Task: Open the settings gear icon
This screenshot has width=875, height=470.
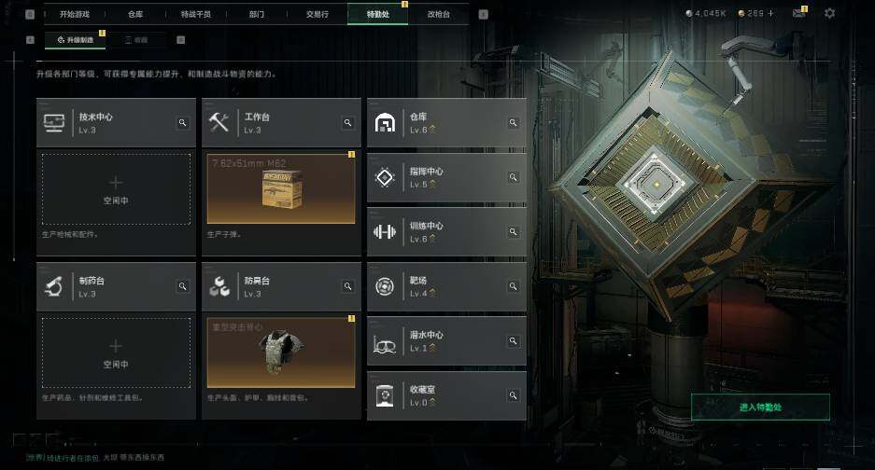Action: (x=829, y=13)
